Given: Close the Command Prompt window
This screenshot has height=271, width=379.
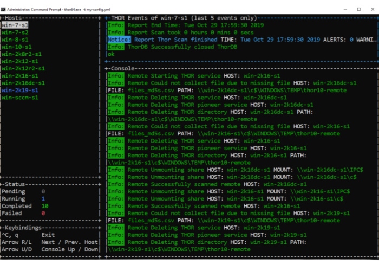Looking at the screenshot, I should (x=373, y=9).
